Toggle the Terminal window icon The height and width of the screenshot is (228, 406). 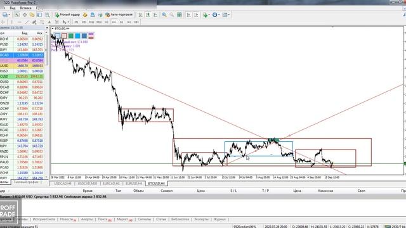tap(39, 15)
